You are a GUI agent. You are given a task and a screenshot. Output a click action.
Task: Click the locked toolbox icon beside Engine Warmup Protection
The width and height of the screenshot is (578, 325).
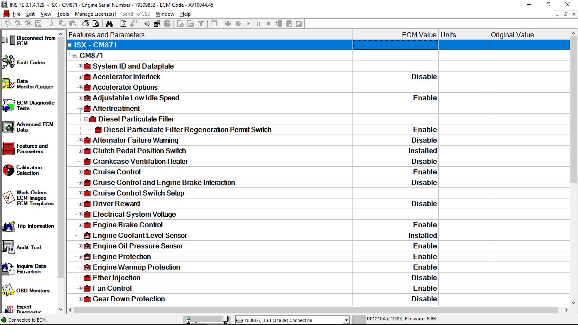(87, 267)
